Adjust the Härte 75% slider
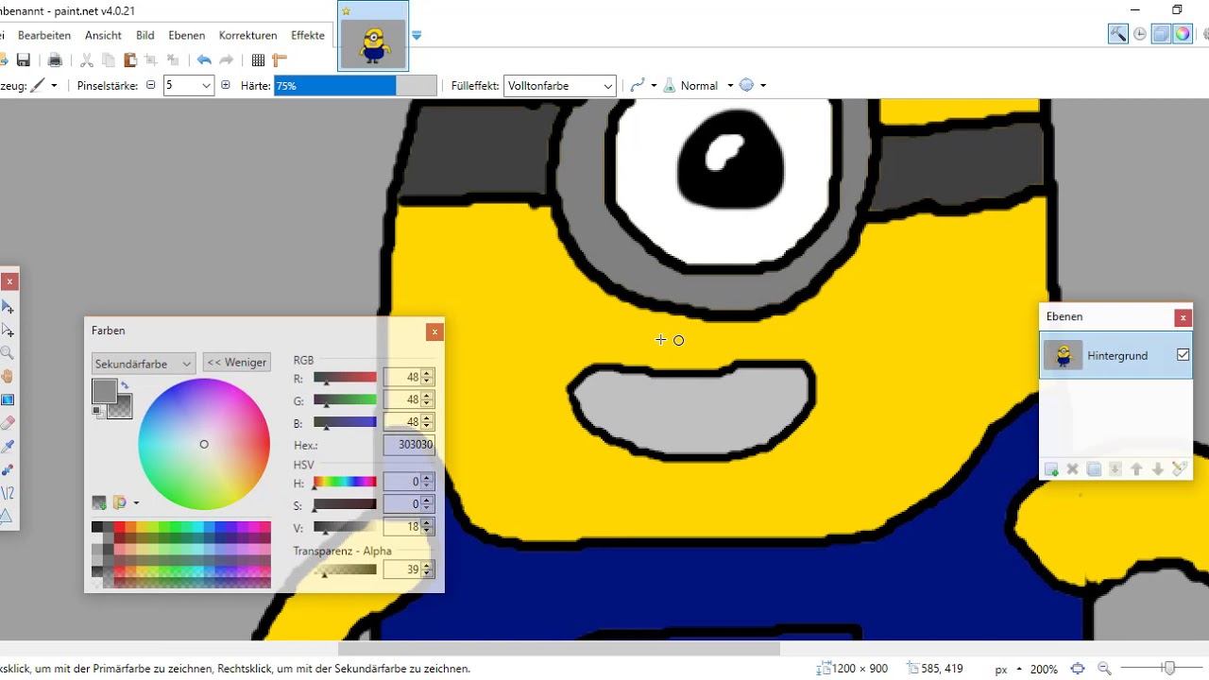 [355, 85]
